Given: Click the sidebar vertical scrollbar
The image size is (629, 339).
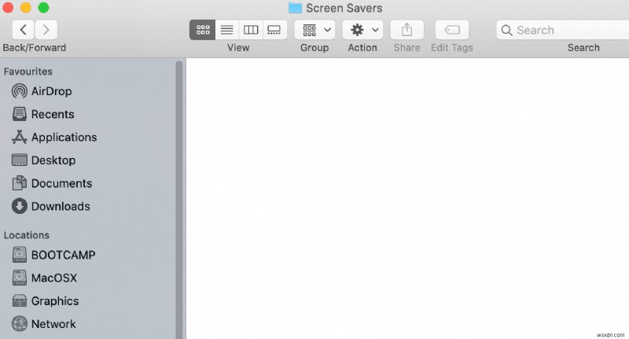Looking at the screenshot, I should point(179,199).
